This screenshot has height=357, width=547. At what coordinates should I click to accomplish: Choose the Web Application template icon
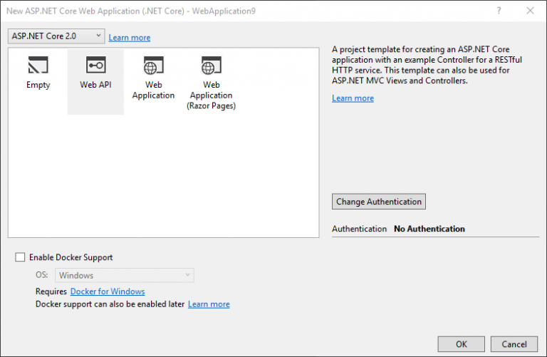[153, 66]
